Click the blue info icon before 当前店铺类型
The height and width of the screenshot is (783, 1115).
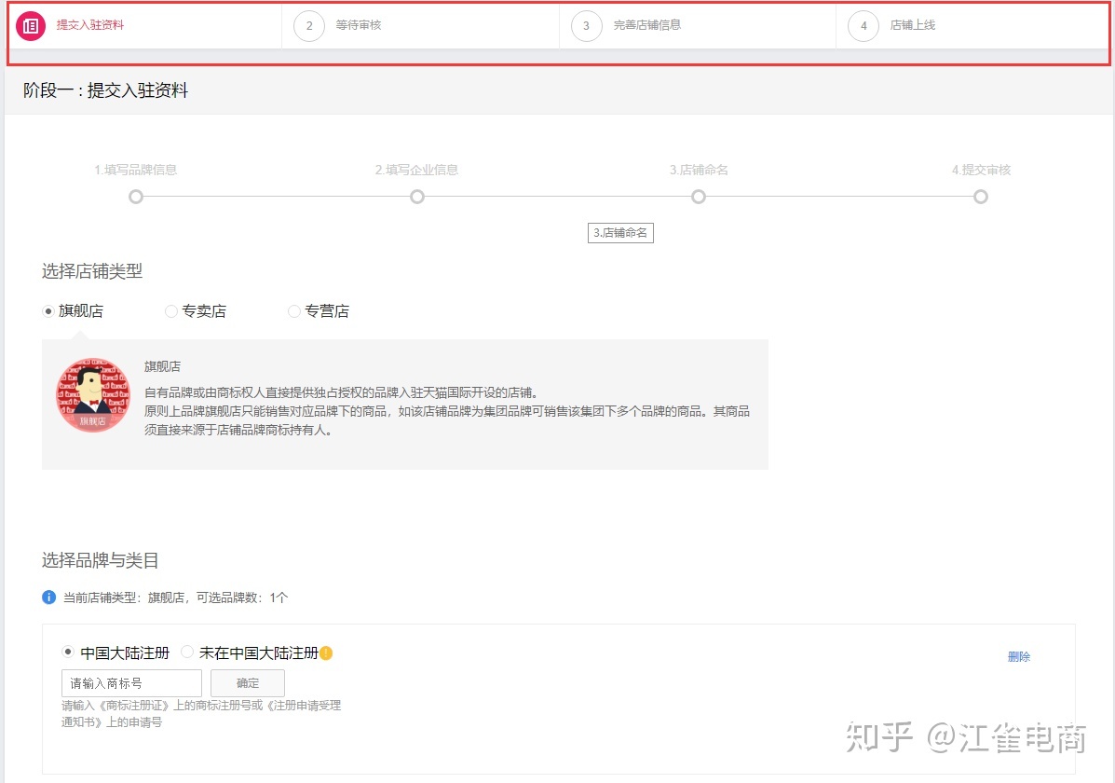48,598
